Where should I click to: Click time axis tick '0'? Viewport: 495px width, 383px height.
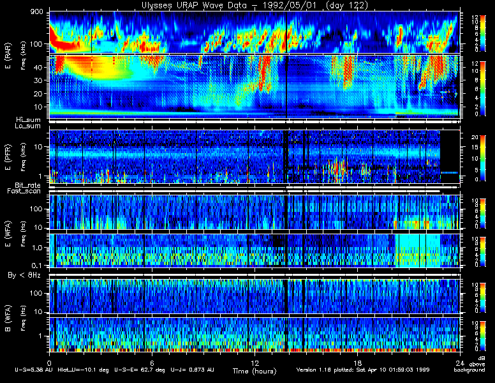[x=49, y=363]
